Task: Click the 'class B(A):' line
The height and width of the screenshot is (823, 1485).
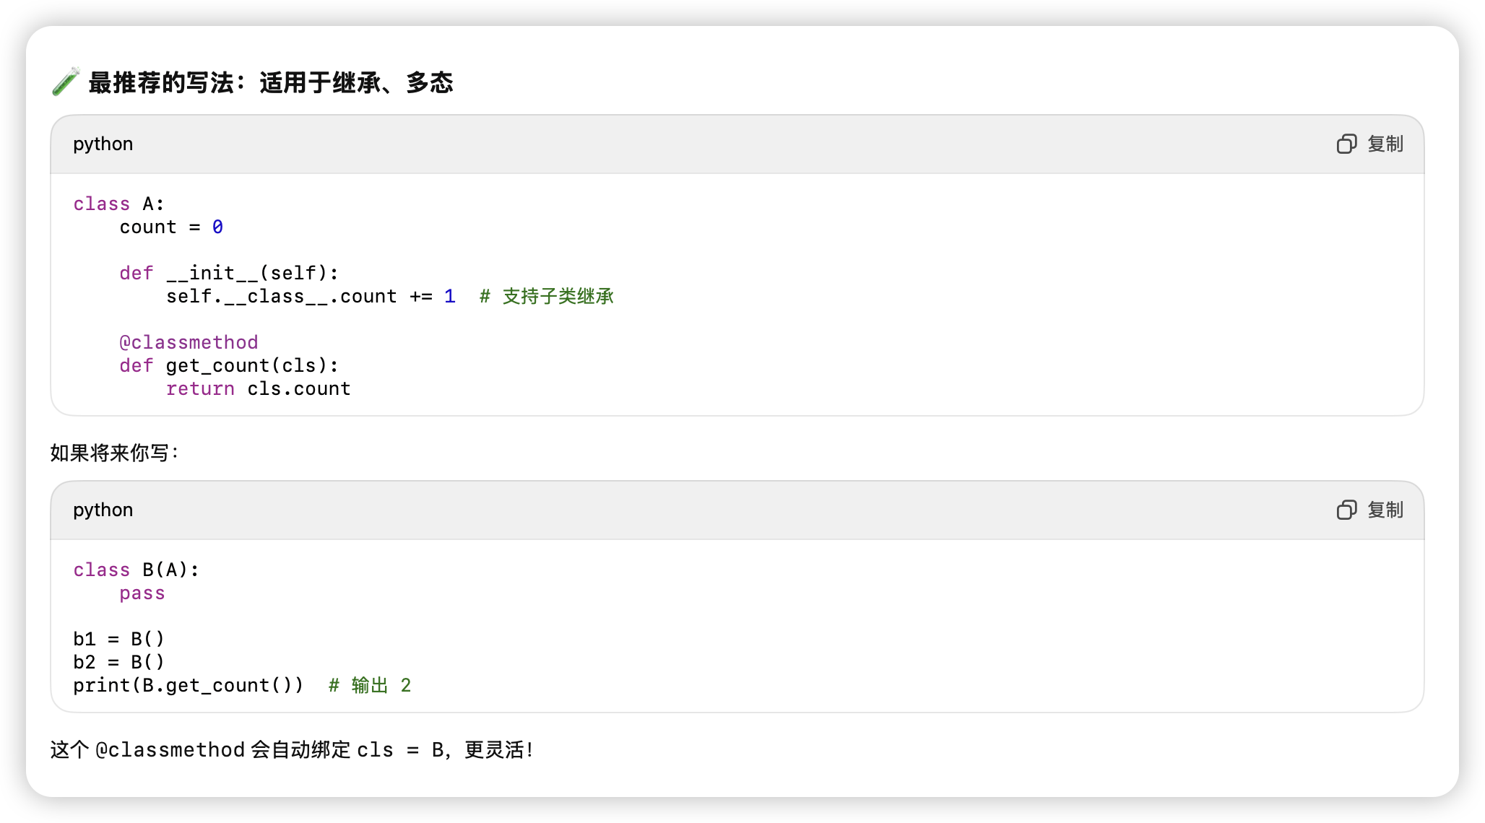Action: [x=136, y=570]
